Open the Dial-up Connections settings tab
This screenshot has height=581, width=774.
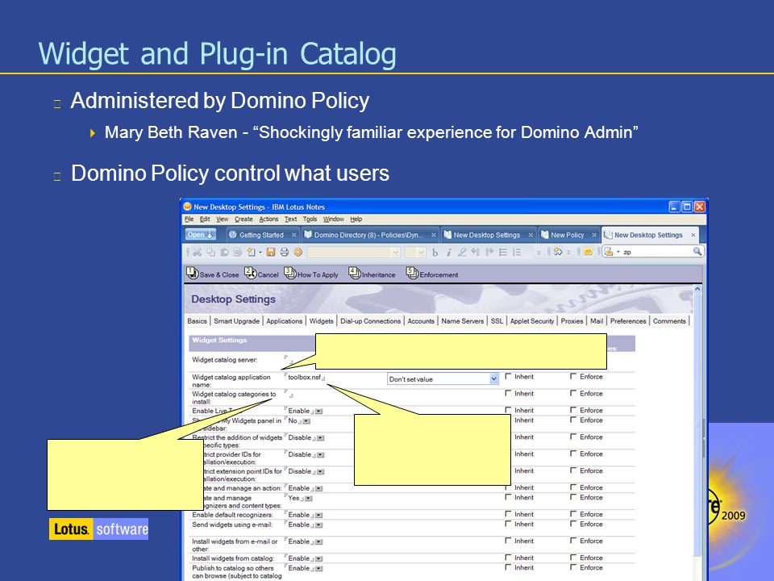[x=371, y=321]
